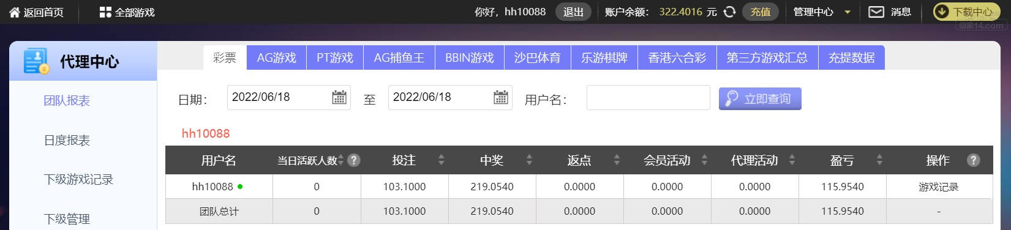Switch to the 香港六合彩 tab
1011x230 pixels.
pos(677,57)
